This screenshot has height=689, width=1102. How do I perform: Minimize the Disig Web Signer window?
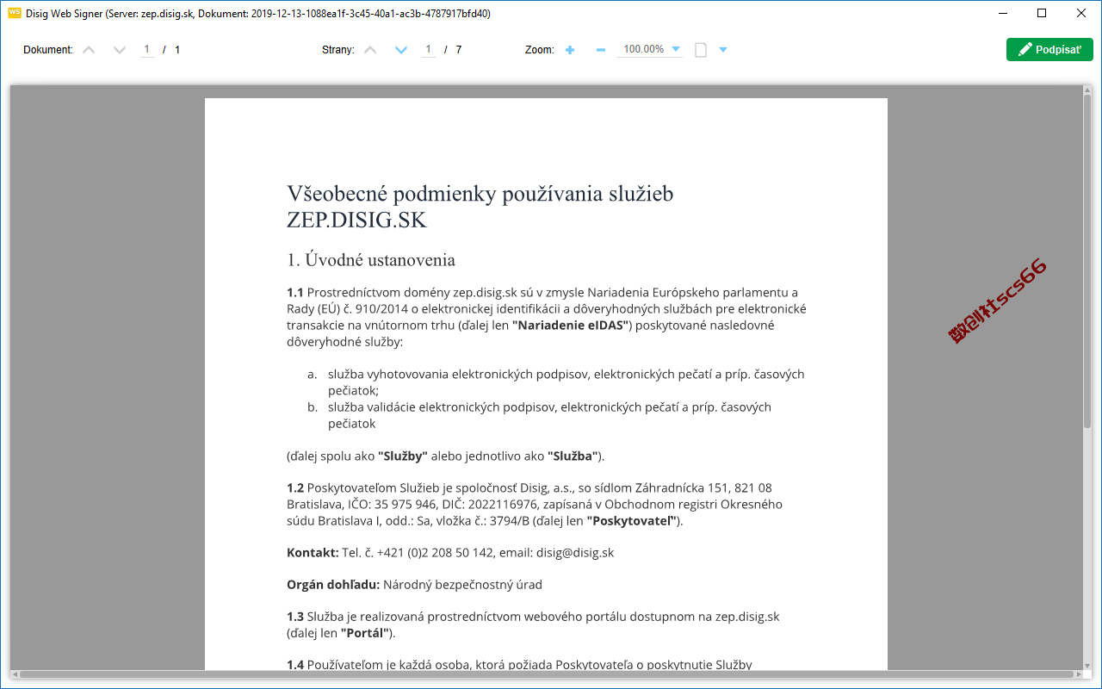point(1002,13)
